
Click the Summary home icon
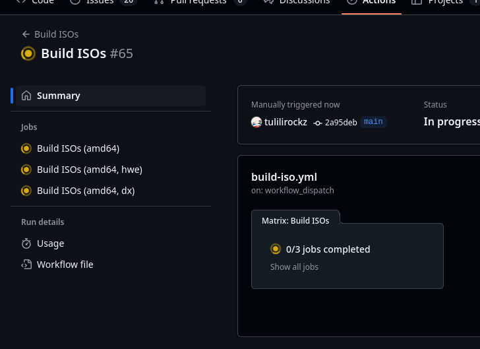coord(26,96)
